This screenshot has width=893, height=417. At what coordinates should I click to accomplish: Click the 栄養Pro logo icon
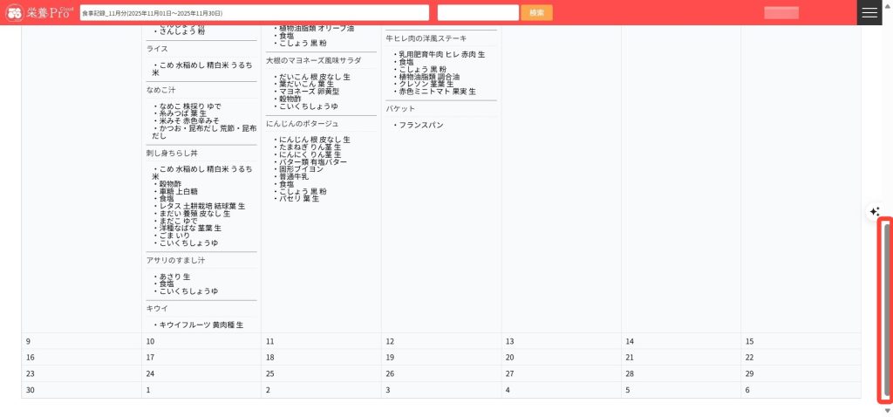pyautogui.click(x=14, y=13)
